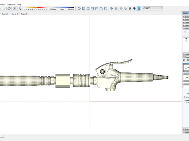This screenshot has height=141, width=189.
Task: Switch to Front view house icon
Action: click(88, 9)
